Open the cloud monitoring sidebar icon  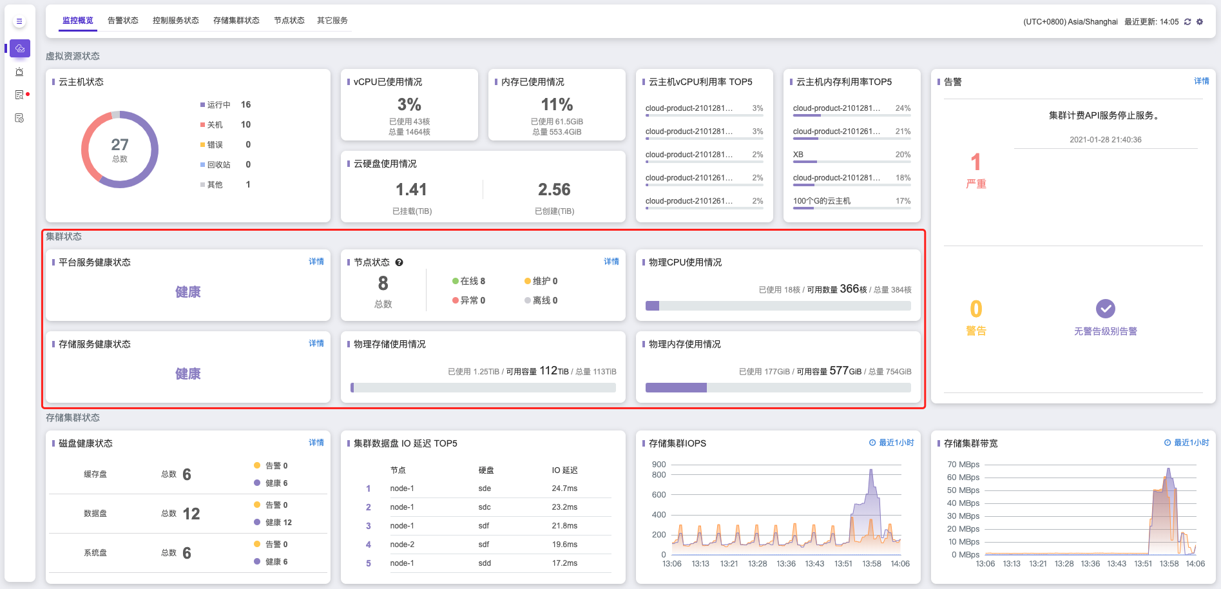20,48
